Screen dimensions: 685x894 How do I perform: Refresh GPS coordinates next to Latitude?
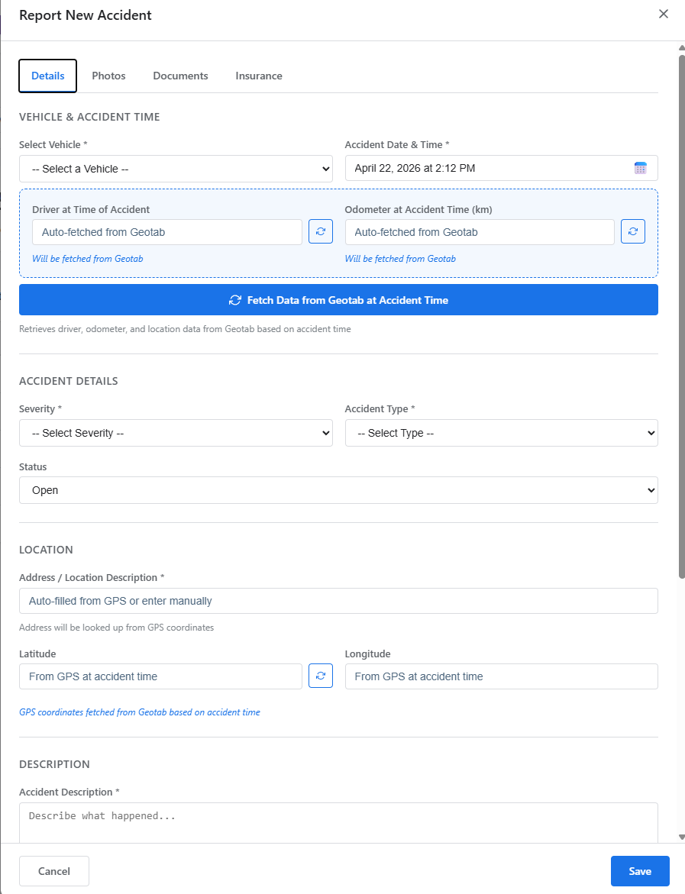point(321,676)
